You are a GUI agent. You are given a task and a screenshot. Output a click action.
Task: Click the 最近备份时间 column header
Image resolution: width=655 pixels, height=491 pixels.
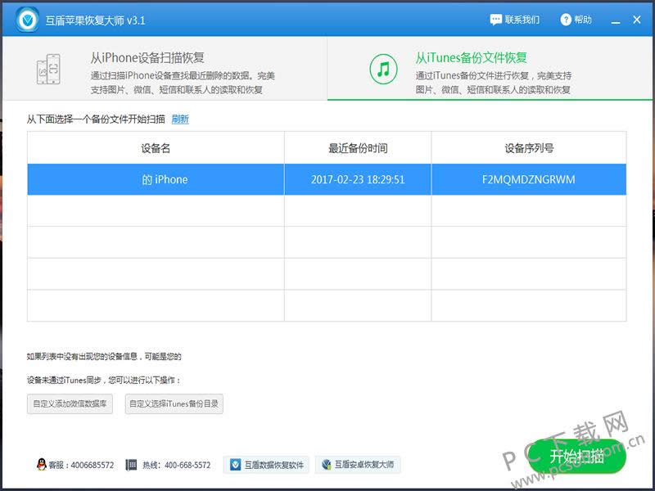pyautogui.click(x=358, y=148)
